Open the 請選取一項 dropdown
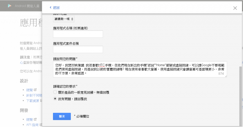 coord(64,19)
